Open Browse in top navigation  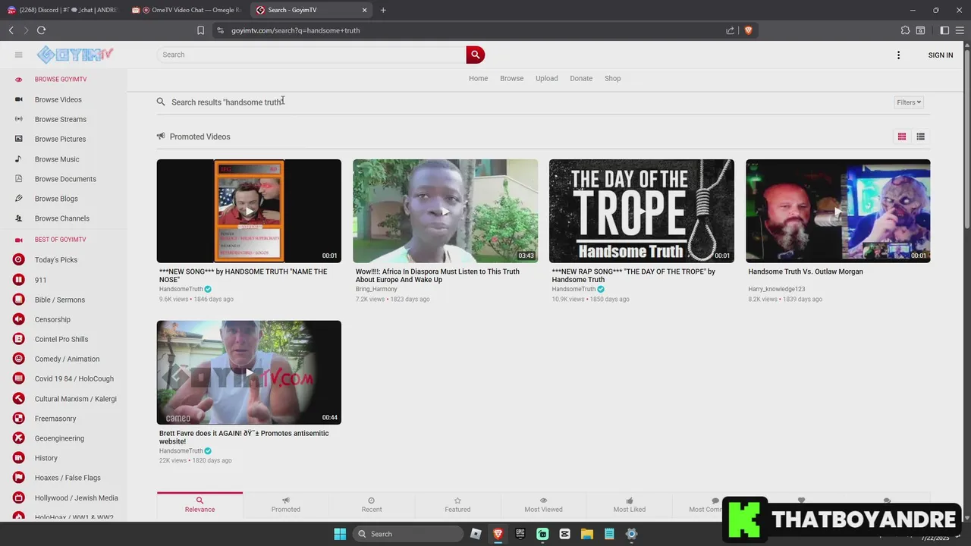pos(512,78)
